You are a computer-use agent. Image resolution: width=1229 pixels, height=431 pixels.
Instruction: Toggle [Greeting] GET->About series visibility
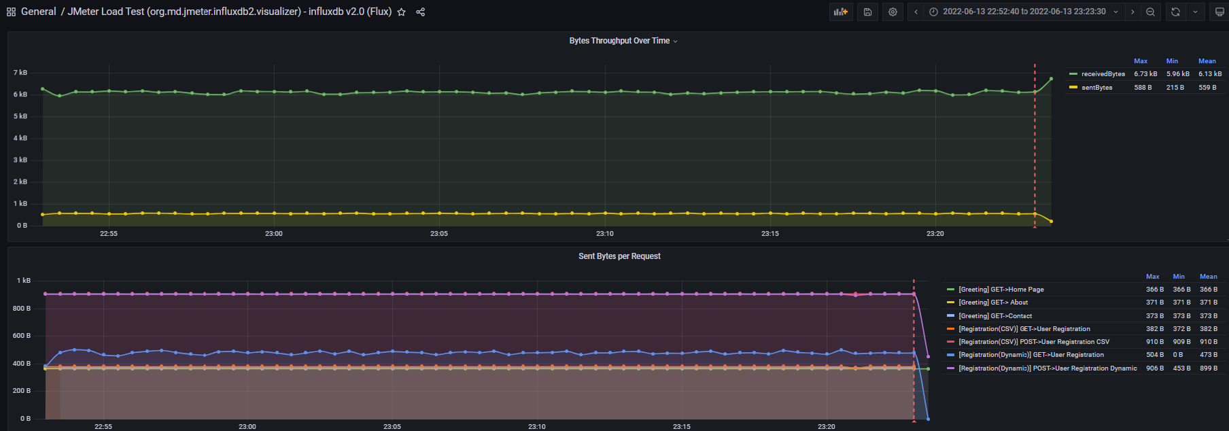click(x=993, y=303)
